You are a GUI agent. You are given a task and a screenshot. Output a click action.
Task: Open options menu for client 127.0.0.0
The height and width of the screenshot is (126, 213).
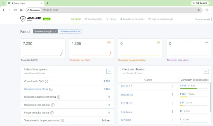tap(173, 120)
